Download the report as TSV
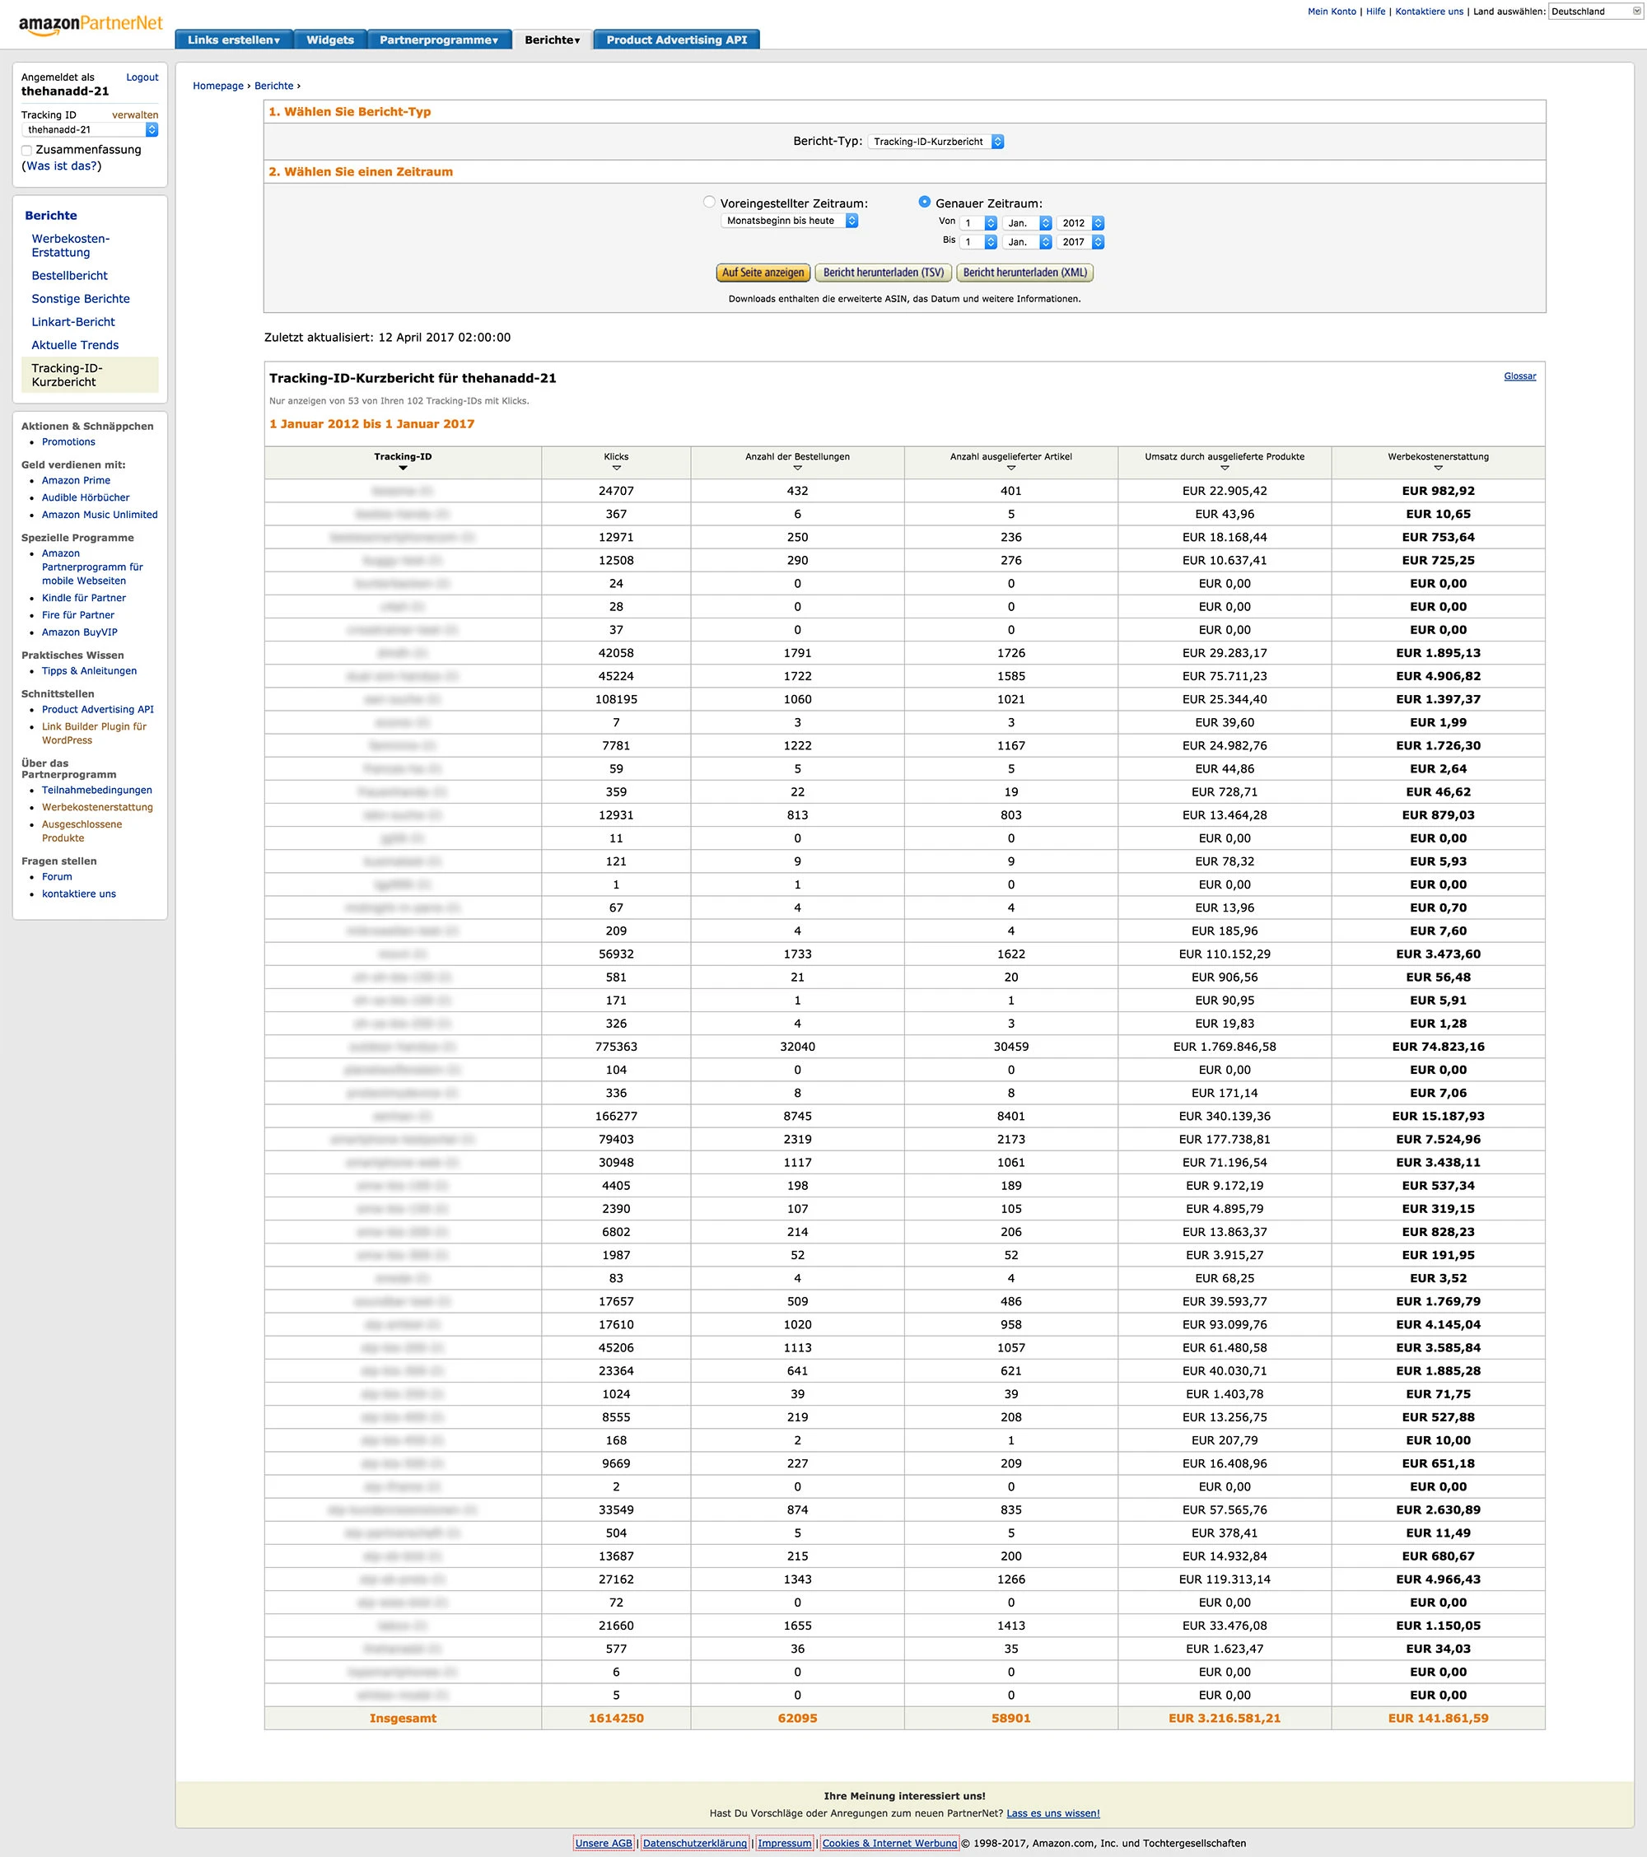The height and width of the screenshot is (1857, 1647). point(883,273)
